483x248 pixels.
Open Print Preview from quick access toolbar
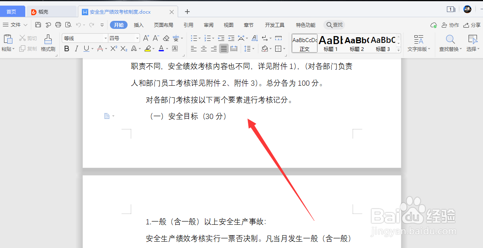pos(68,25)
